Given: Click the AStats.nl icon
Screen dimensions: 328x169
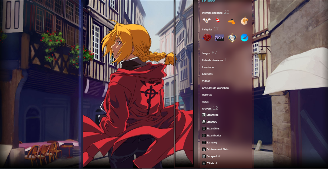Looking at the screenshot, I should click(204, 163).
